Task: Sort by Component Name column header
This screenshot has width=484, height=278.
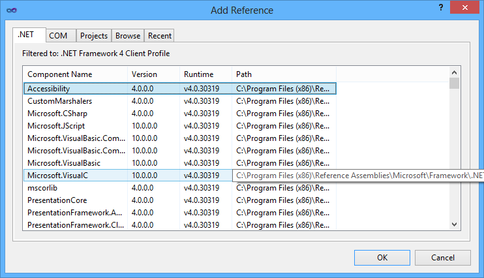Action: click(75, 74)
